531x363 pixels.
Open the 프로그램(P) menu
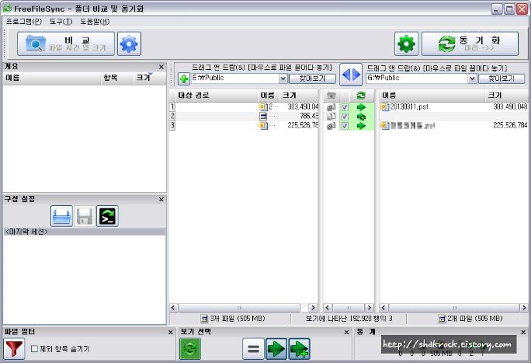click(x=24, y=22)
